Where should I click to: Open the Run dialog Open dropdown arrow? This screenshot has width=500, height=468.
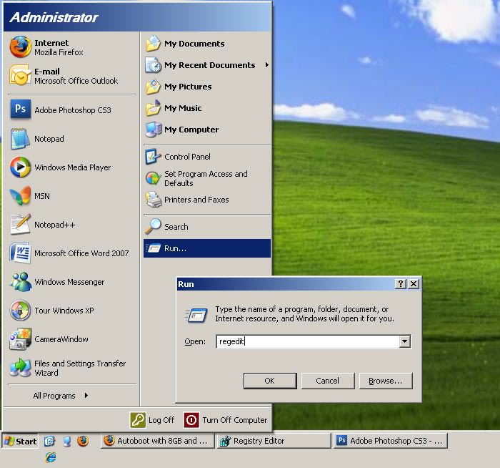tap(405, 341)
